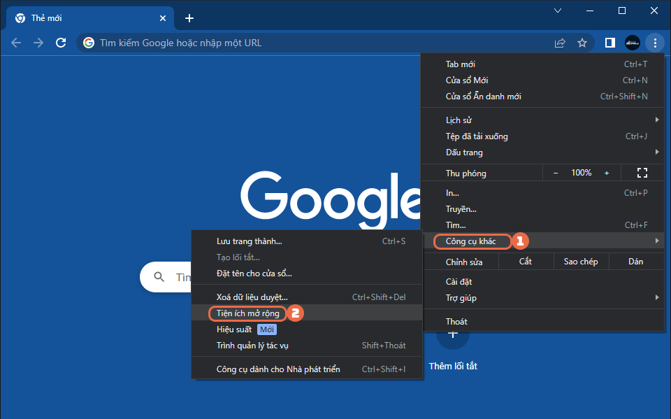Click the 'Sao chép' edit button

pos(581,262)
